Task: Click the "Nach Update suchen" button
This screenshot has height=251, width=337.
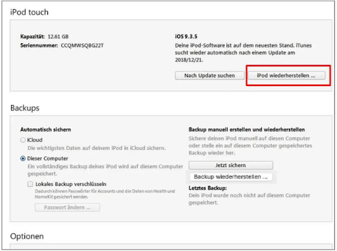Action: pyautogui.click(x=209, y=76)
